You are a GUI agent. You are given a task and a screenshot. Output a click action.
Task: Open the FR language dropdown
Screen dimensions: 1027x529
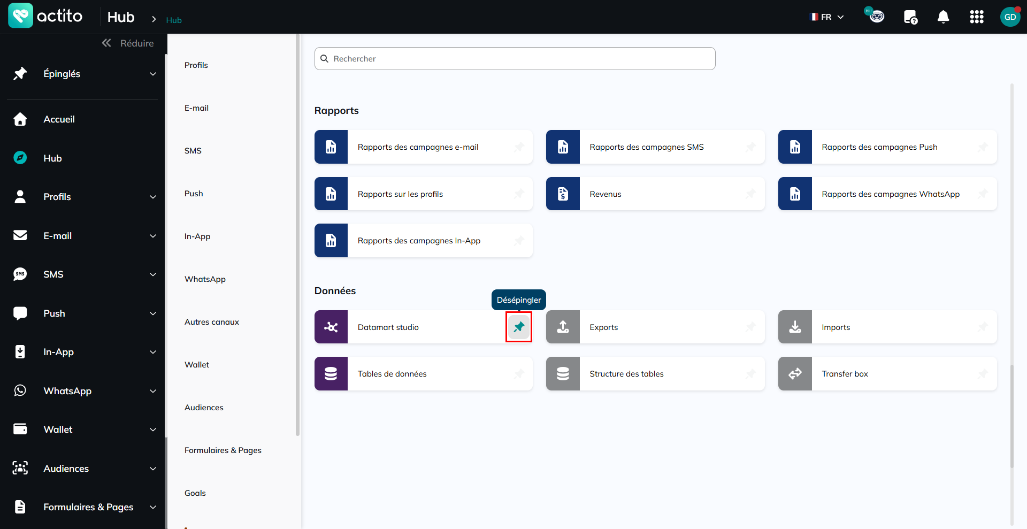tap(827, 17)
